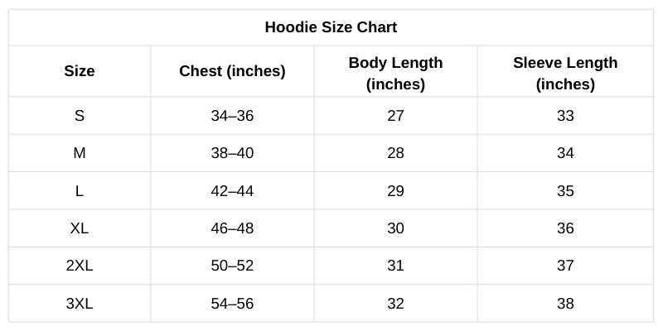The height and width of the screenshot is (331, 663).
Task: Click the 34–36 chest measurement cell
Action: [232, 116]
